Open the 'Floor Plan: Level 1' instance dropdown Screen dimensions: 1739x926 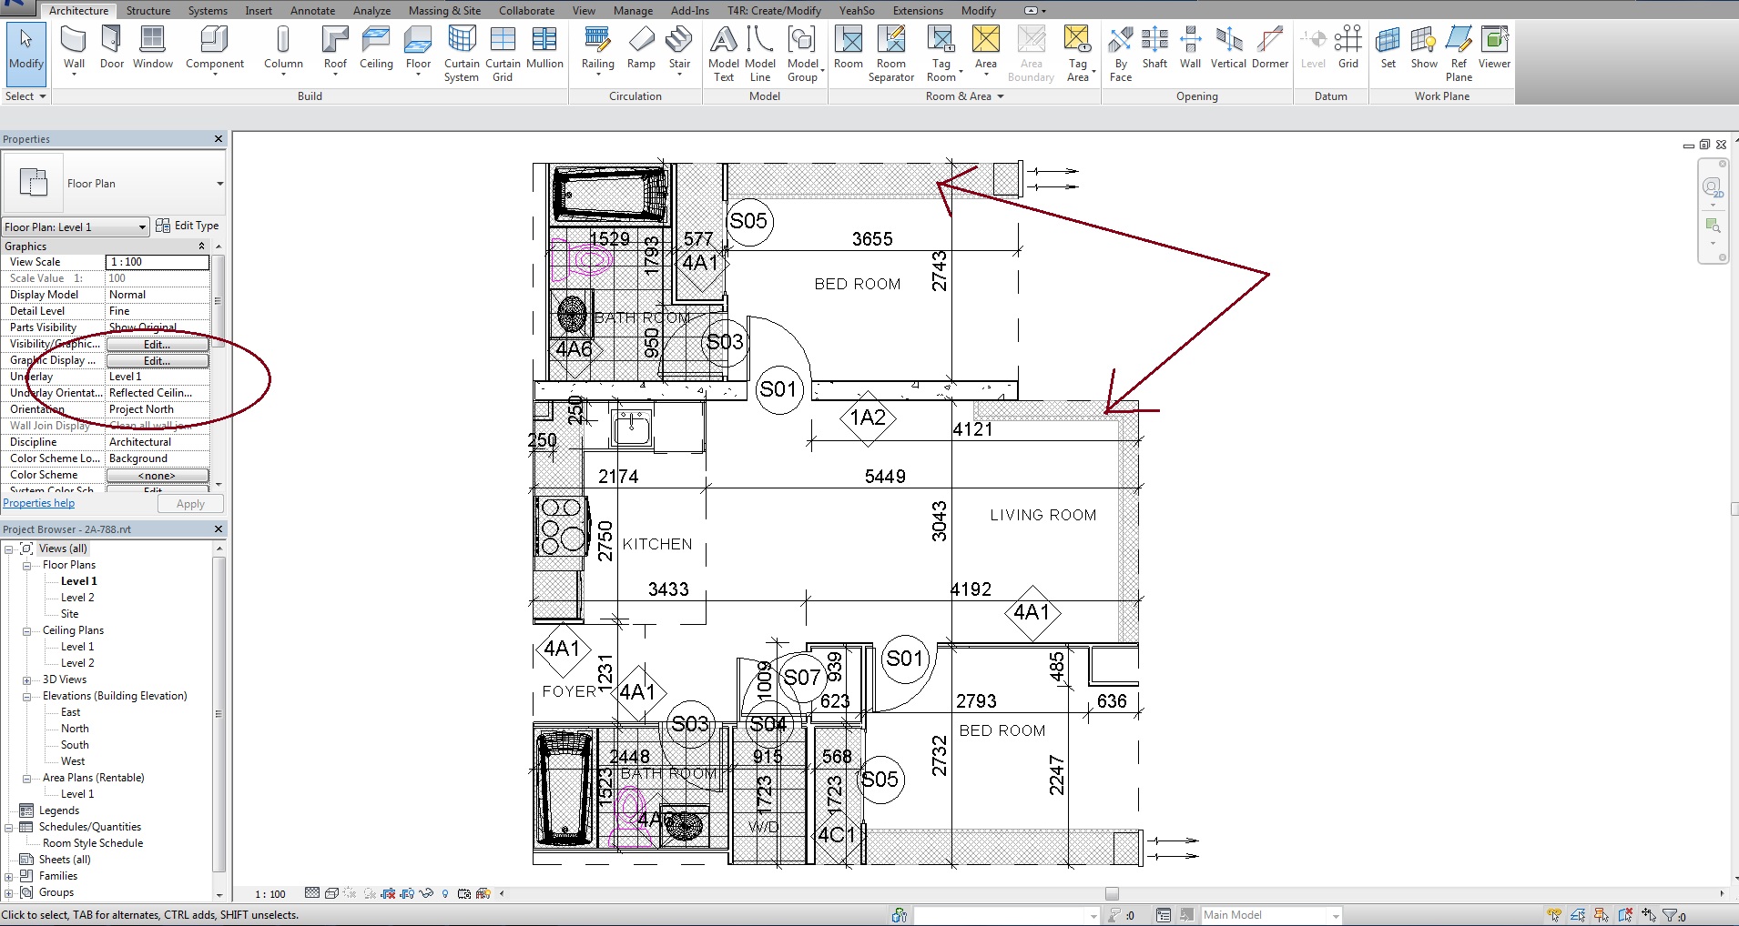coord(75,226)
